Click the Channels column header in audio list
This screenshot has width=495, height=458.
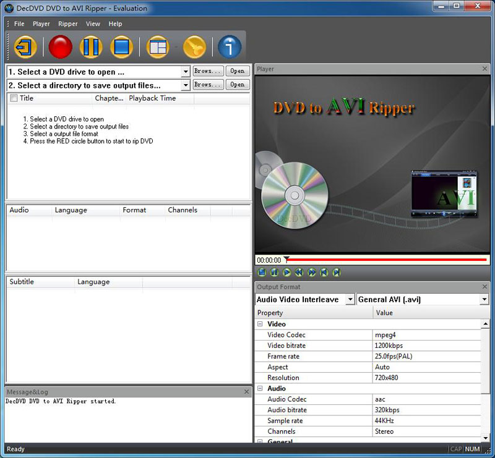(x=187, y=210)
